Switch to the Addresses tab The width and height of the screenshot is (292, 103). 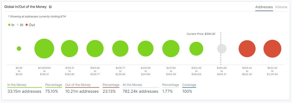pos(264,7)
